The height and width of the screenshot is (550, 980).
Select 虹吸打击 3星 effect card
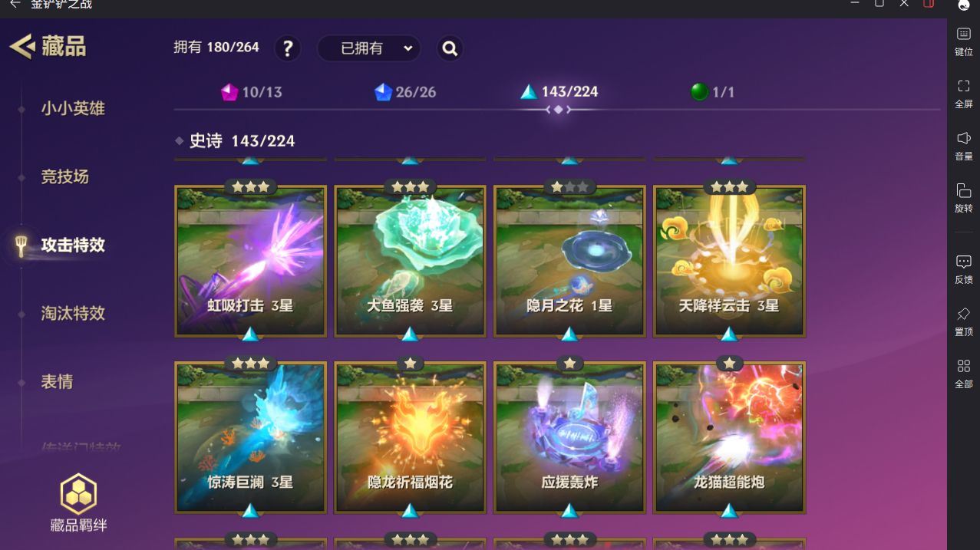point(251,261)
